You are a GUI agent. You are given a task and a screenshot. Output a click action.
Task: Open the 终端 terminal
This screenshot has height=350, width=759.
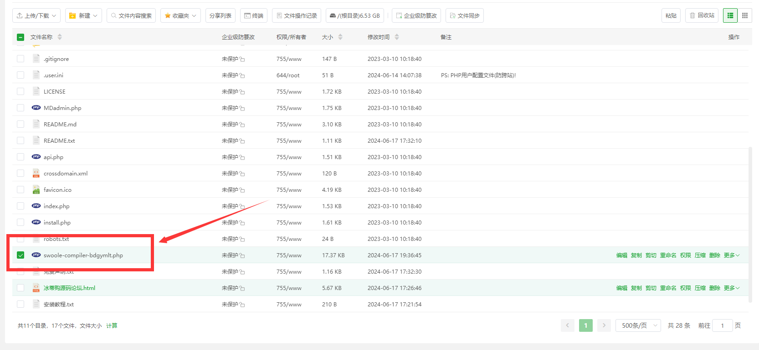pos(254,15)
